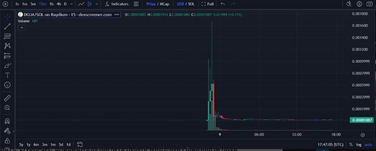Screen dimensions: 376x151
Task: Select the D daily timeframe
Action: 65,4
